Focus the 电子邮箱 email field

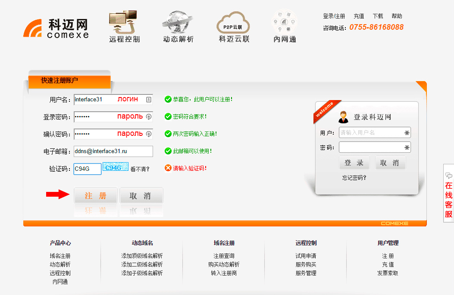coord(113,151)
